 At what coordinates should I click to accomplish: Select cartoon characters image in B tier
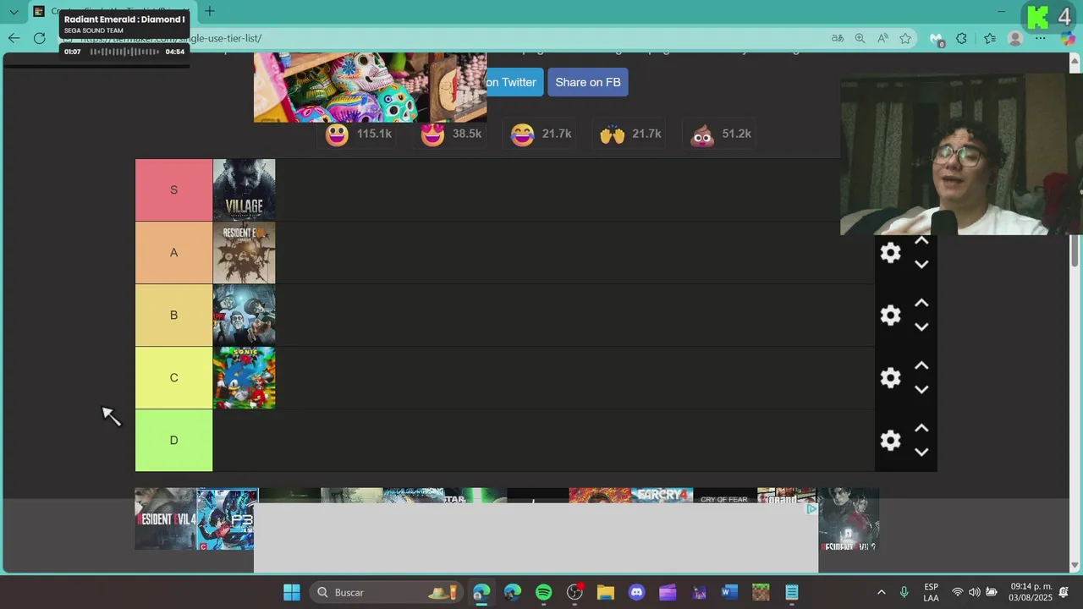(x=244, y=315)
